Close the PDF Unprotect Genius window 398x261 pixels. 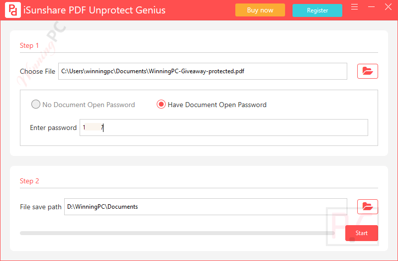point(388,7)
